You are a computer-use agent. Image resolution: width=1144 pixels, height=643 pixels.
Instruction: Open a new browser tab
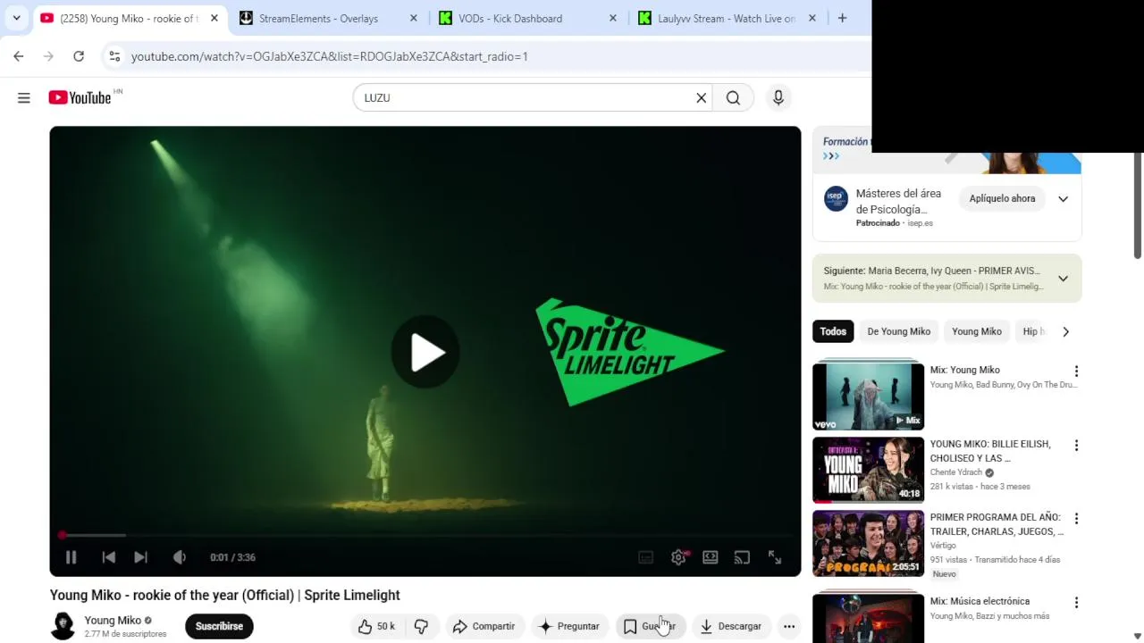[x=842, y=19]
